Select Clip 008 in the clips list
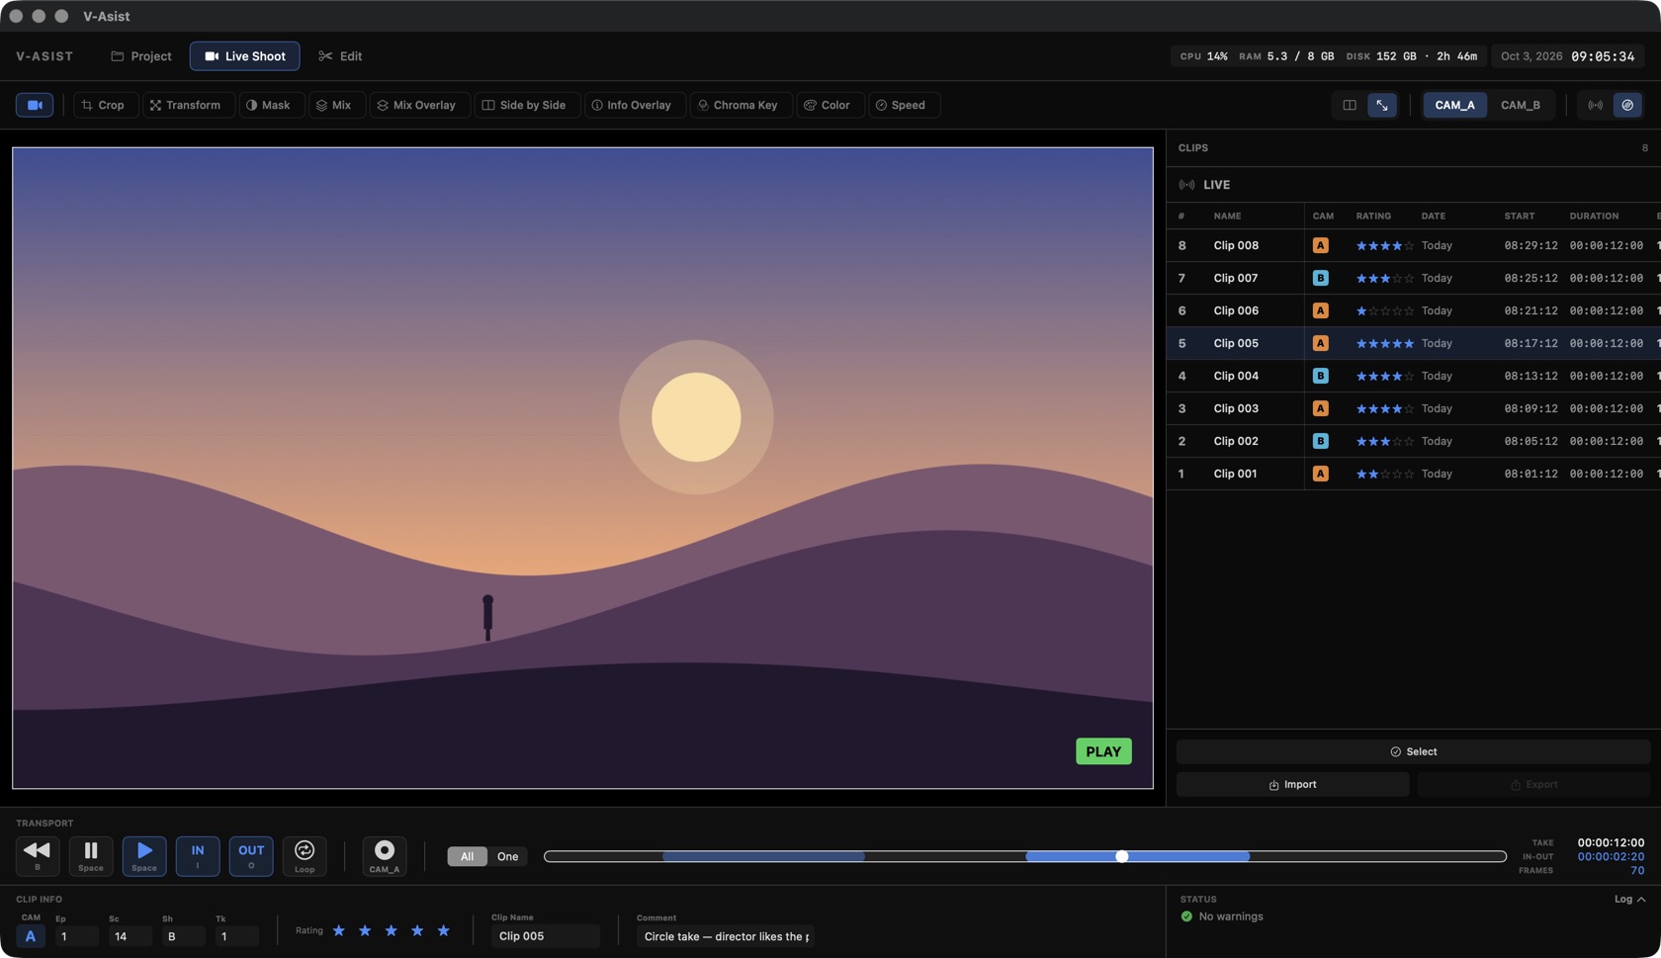The image size is (1661, 958). 1413,245
